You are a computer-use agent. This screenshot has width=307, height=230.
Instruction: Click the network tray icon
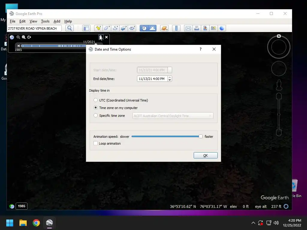[x=269, y=223]
